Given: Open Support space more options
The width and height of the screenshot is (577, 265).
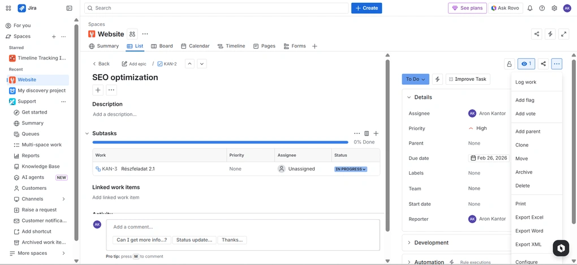Looking at the screenshot, I should point(63,102).
